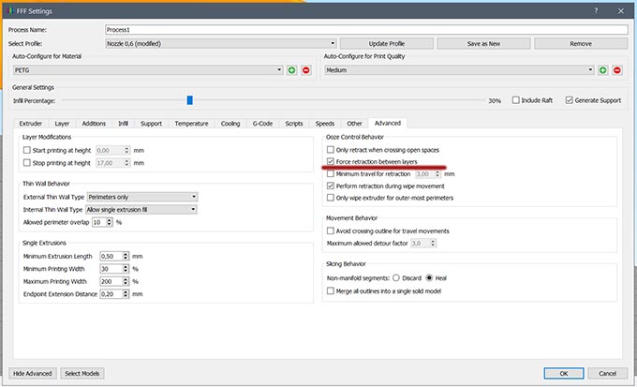Click the Cancel button
The image size is (637, 387).
607,373
